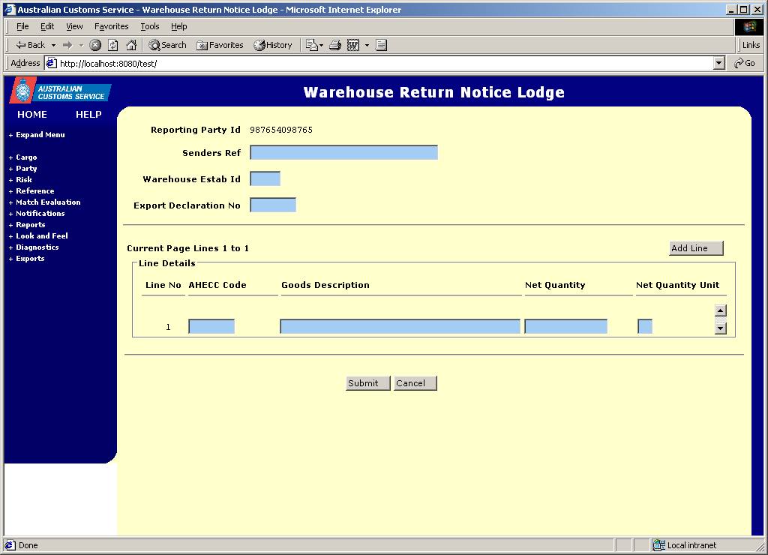Image resolution: width=768 pixels, height=555 pixels.
Task: Open the Search toolbar button
Action: (167, 45)
